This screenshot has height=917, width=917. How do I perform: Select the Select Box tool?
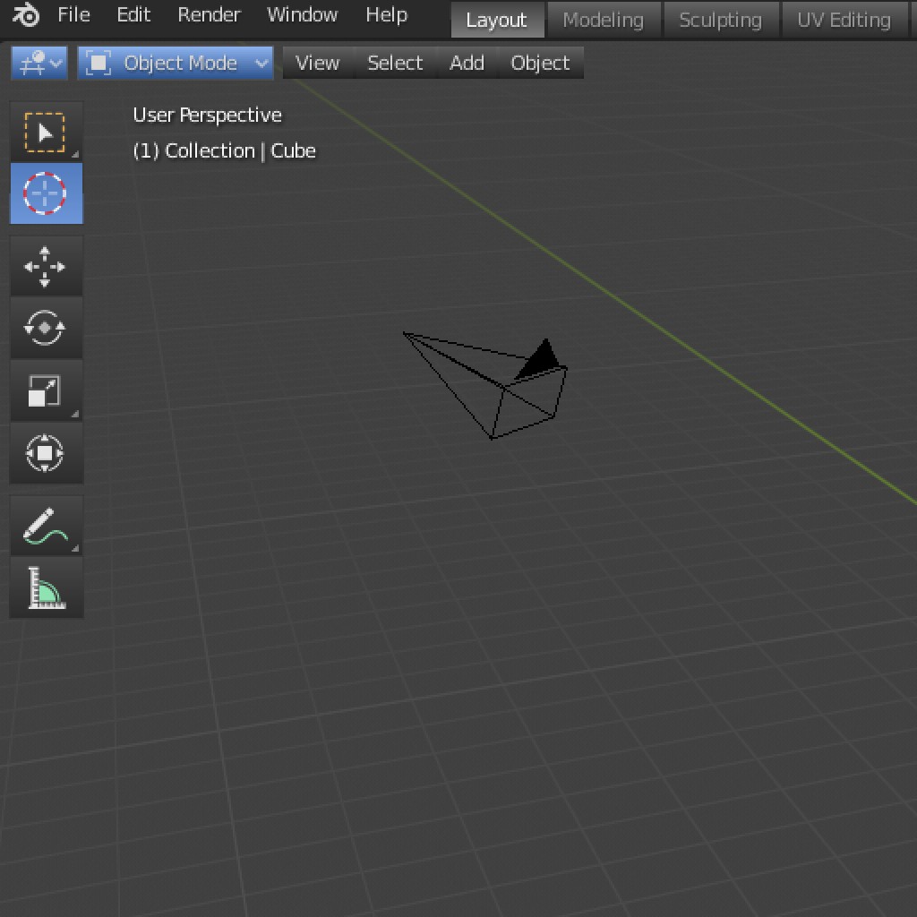click(x=46, y=133)
